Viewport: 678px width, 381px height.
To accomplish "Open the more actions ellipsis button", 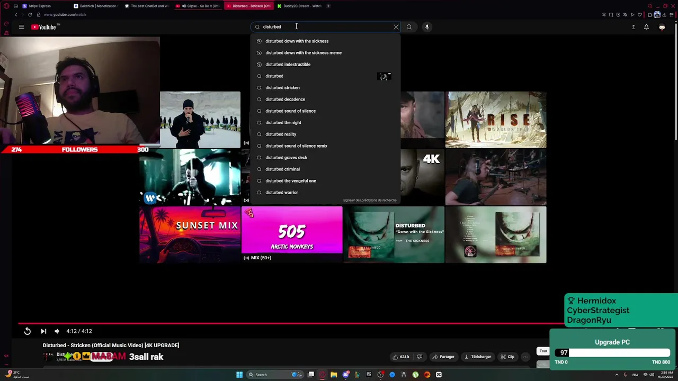I will point(525,357).
